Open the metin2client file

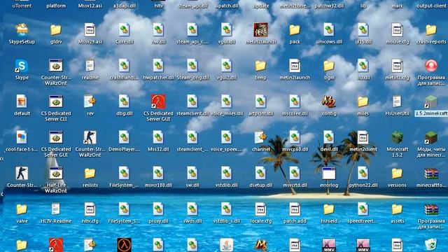pyautogui.click(x=363, y=138)
